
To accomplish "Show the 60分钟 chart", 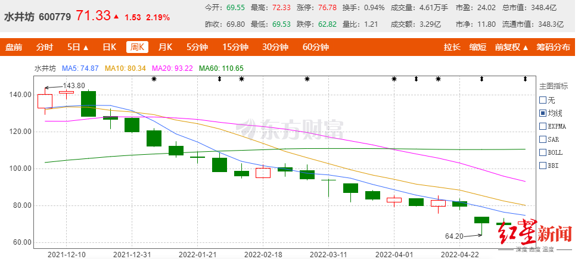I will click(316, 47).
